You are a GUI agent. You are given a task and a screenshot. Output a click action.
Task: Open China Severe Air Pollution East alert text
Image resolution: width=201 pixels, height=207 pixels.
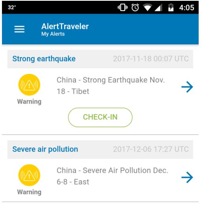(112, 176)
